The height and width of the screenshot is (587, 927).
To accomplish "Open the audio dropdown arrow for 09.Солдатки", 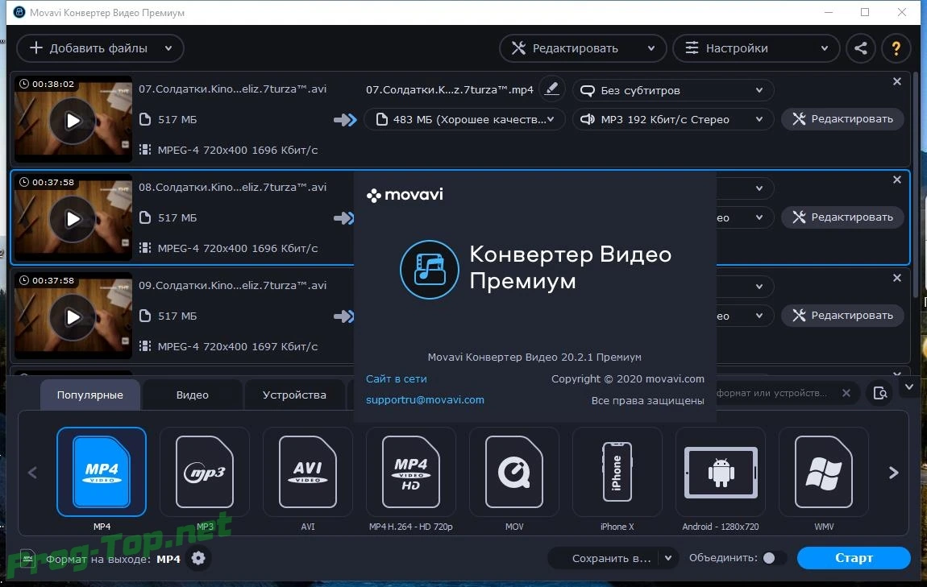I will (x=759, y=316).
